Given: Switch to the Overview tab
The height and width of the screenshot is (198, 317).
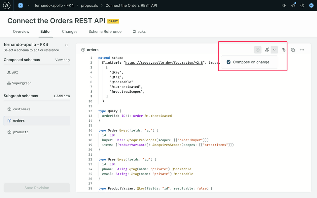Looking at the screenshot, I should tap(21, 32).
